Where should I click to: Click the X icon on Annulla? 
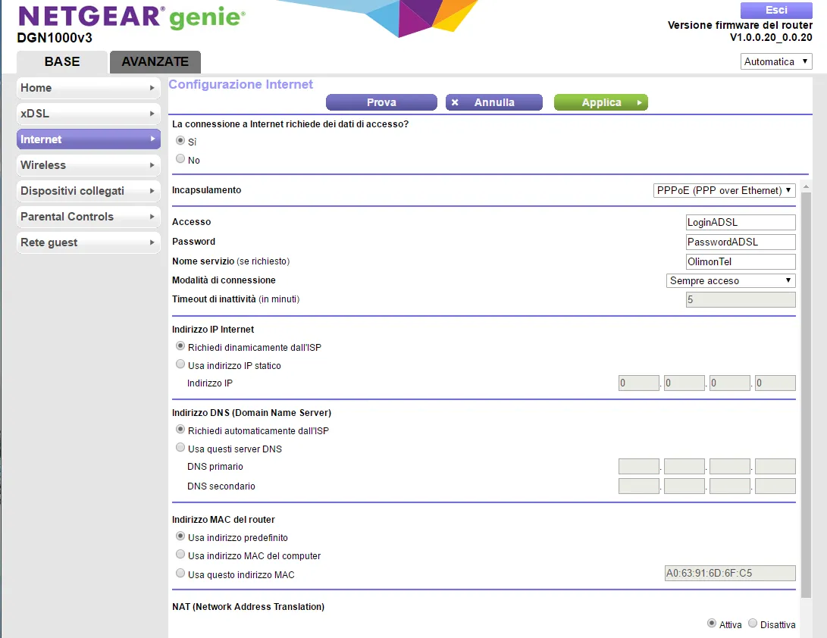pos(455,102)
